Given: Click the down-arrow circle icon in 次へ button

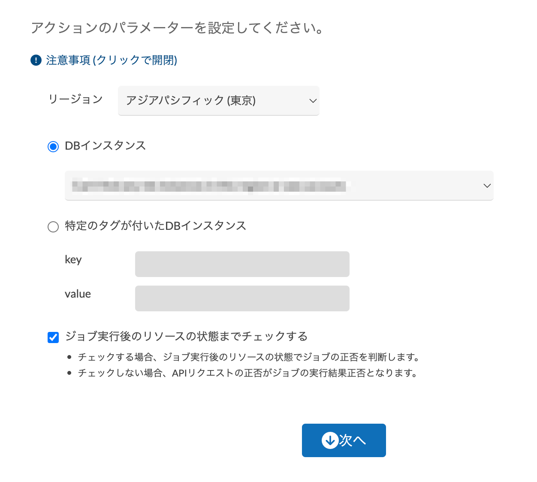Looking at the screenshot, I should [x=330, y=440].
